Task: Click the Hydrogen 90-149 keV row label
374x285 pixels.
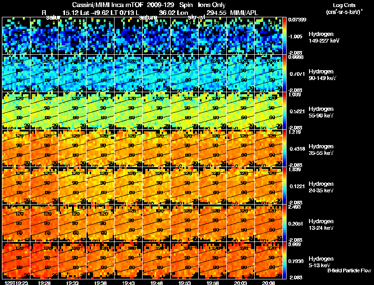Action: click(322, 75)
